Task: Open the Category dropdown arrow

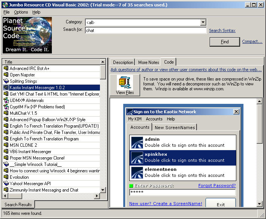Action: click(203, 22)
